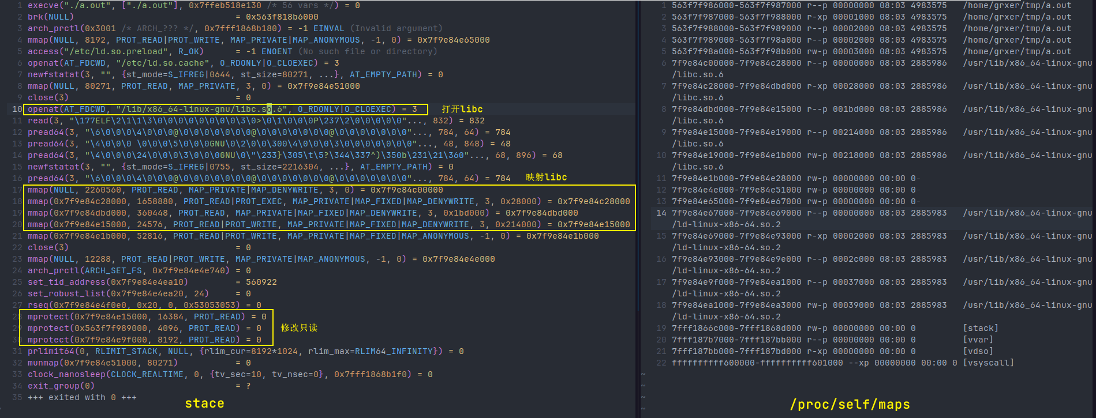
Task: Click mprotect(0x7f9e84e9f000, 8192 line
Action: click(x=144, y=340)
